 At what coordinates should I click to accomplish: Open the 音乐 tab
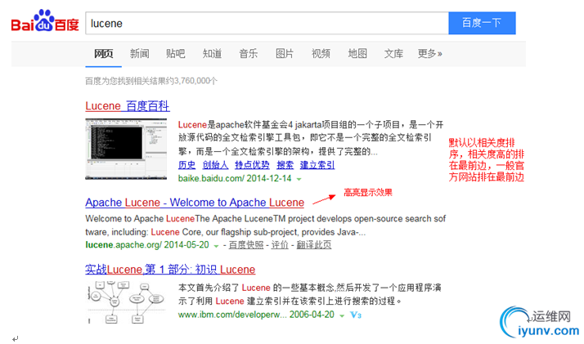point(249,54)
